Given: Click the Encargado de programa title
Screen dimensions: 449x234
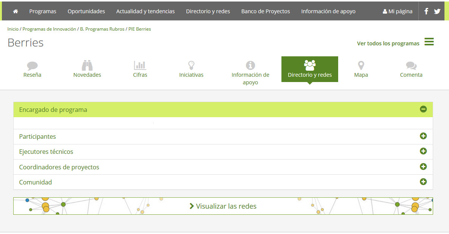Looking at the screenshot, I should coord(53,110).
